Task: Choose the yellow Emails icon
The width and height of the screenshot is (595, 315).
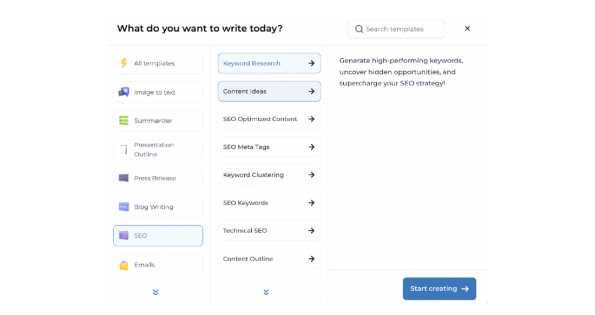Action: click(x=124, y=265)
